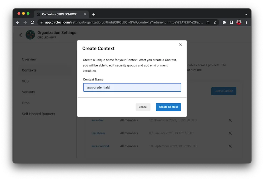This screenshot has height=180, width=264.
Task: Delete the aws-dev context via its X icon
Action: coord(230,120)
